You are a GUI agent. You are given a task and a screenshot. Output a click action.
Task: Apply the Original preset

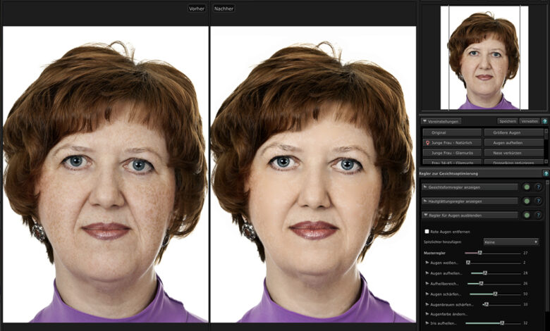(x=452, y=132)
